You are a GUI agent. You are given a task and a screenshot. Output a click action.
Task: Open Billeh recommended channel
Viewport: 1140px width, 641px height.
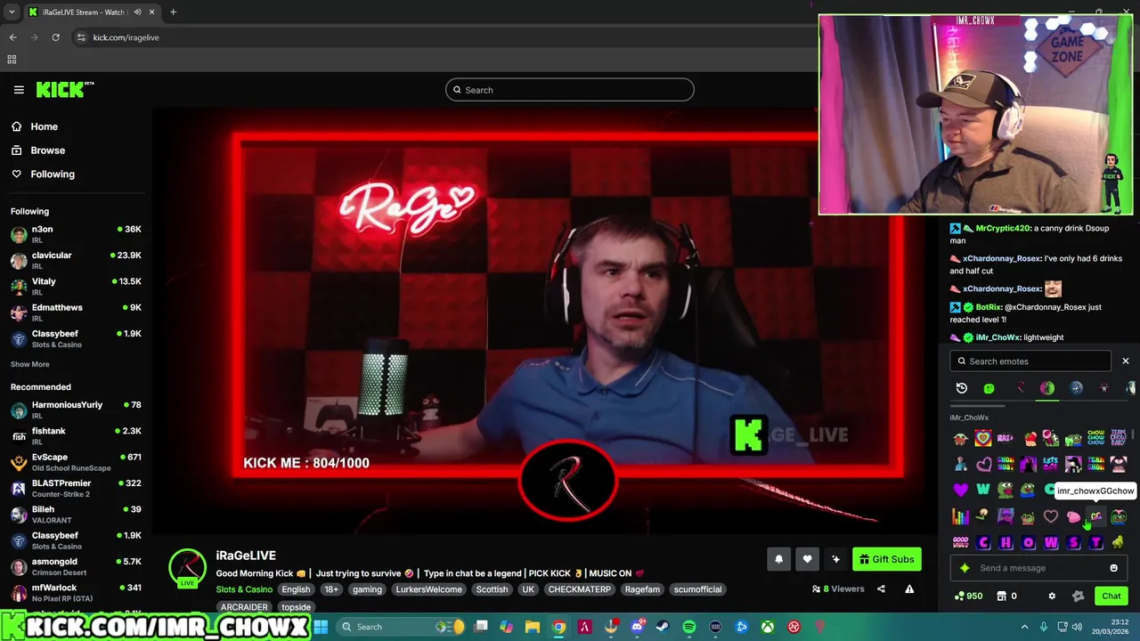coord(76,514)
